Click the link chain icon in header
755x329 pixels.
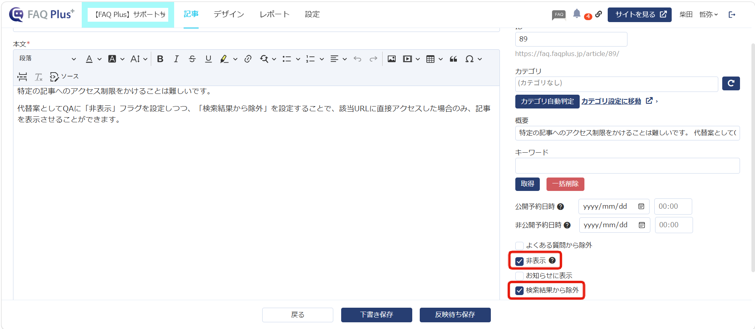pyautogui.click(x=599, y=14)
